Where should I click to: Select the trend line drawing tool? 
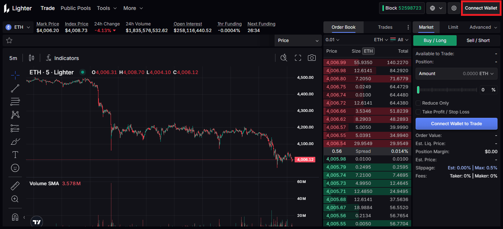(15, 88)
